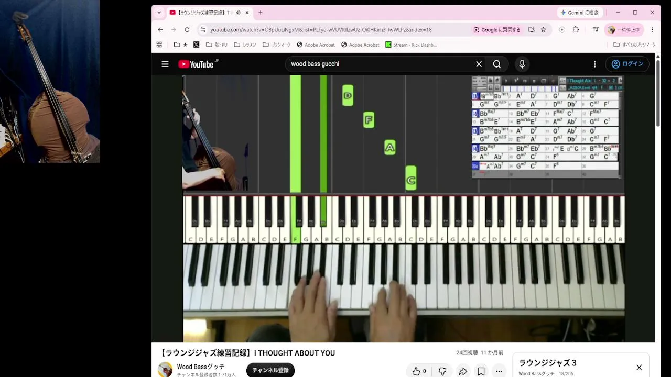Subscribe with the チャンネル登録 button
The height and width of the screenshot is (377, 671).
coord(270,370)
